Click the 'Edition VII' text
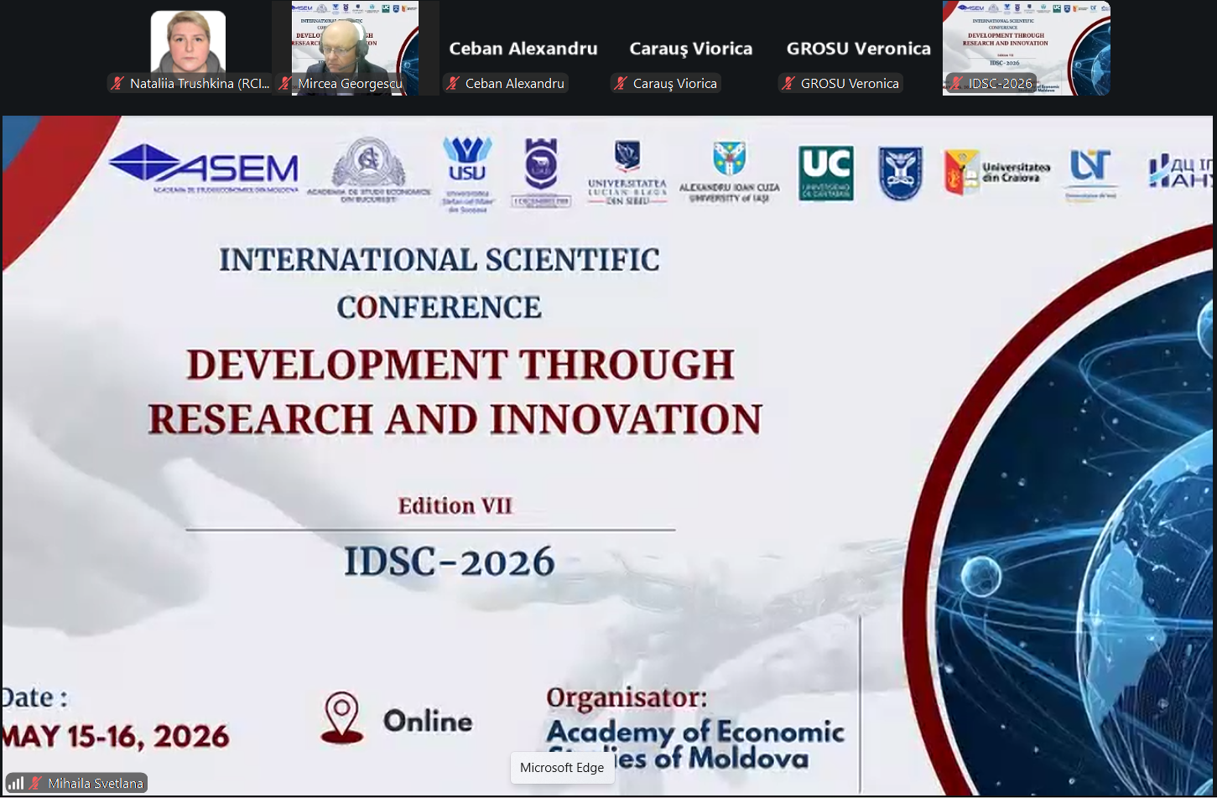Image resolution: width=1217 pixels, height=798 pixels. pyautogui.click(x=455, y=505)
